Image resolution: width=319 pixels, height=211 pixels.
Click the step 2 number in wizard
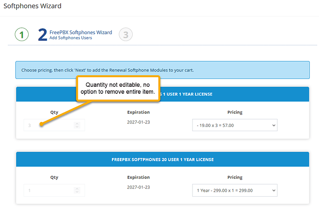point(42,35)
